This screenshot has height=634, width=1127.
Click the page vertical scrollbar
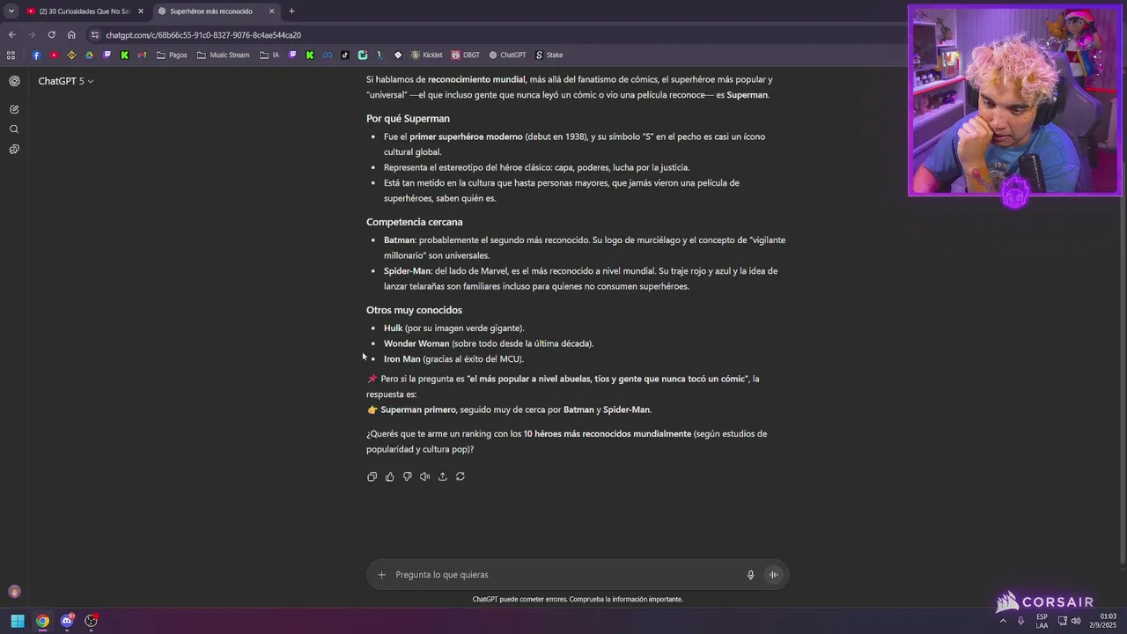1122,317
